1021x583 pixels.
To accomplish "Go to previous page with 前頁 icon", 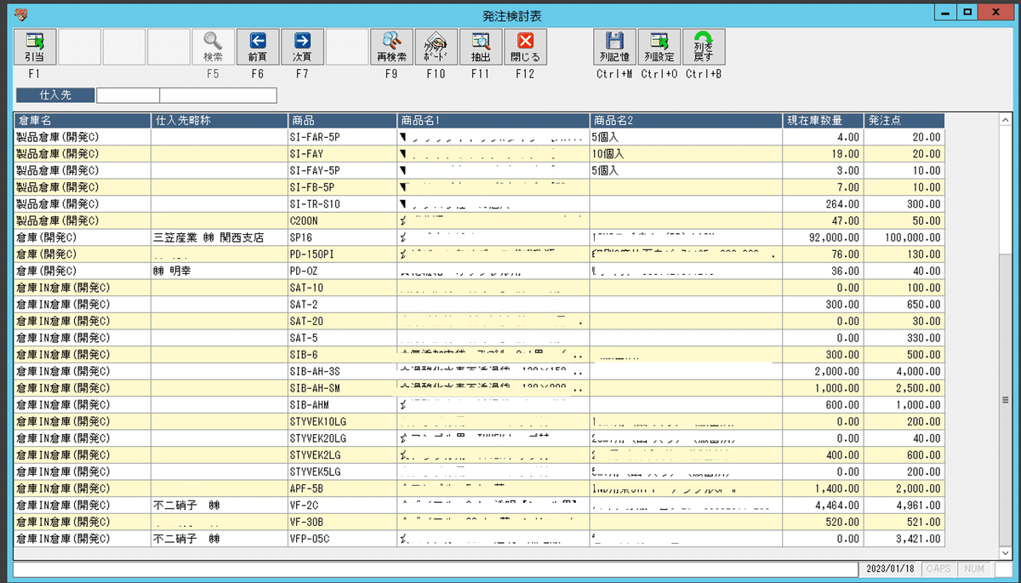I will (x=257, y=47).
